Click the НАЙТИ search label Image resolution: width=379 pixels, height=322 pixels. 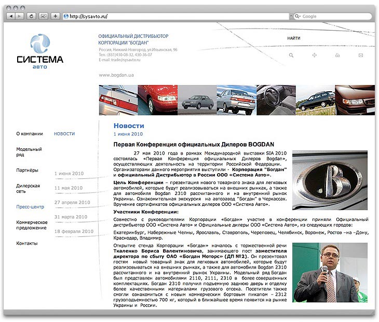tap(294, 38)
